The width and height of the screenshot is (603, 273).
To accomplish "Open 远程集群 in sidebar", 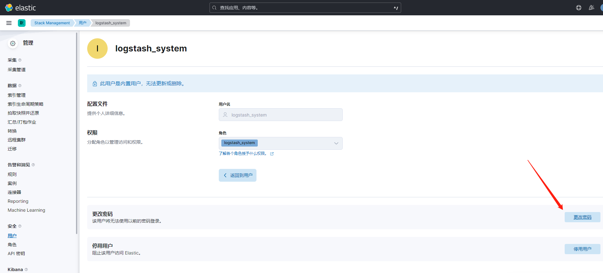I will point(17,140).
